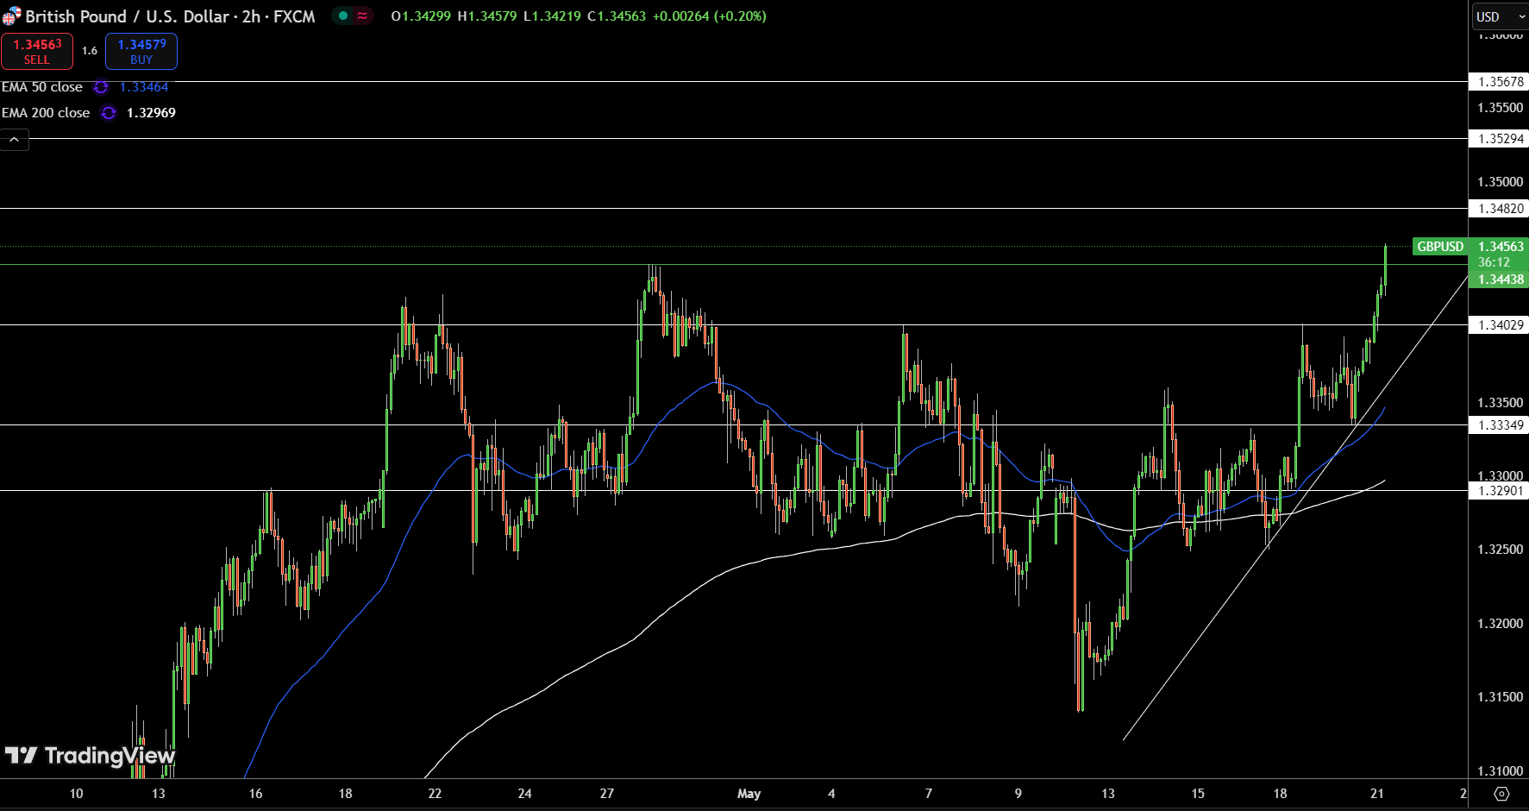This screenshot has height=811, width=1529.
Task: Open chart settings gear icon
Action: [1501, 794]
